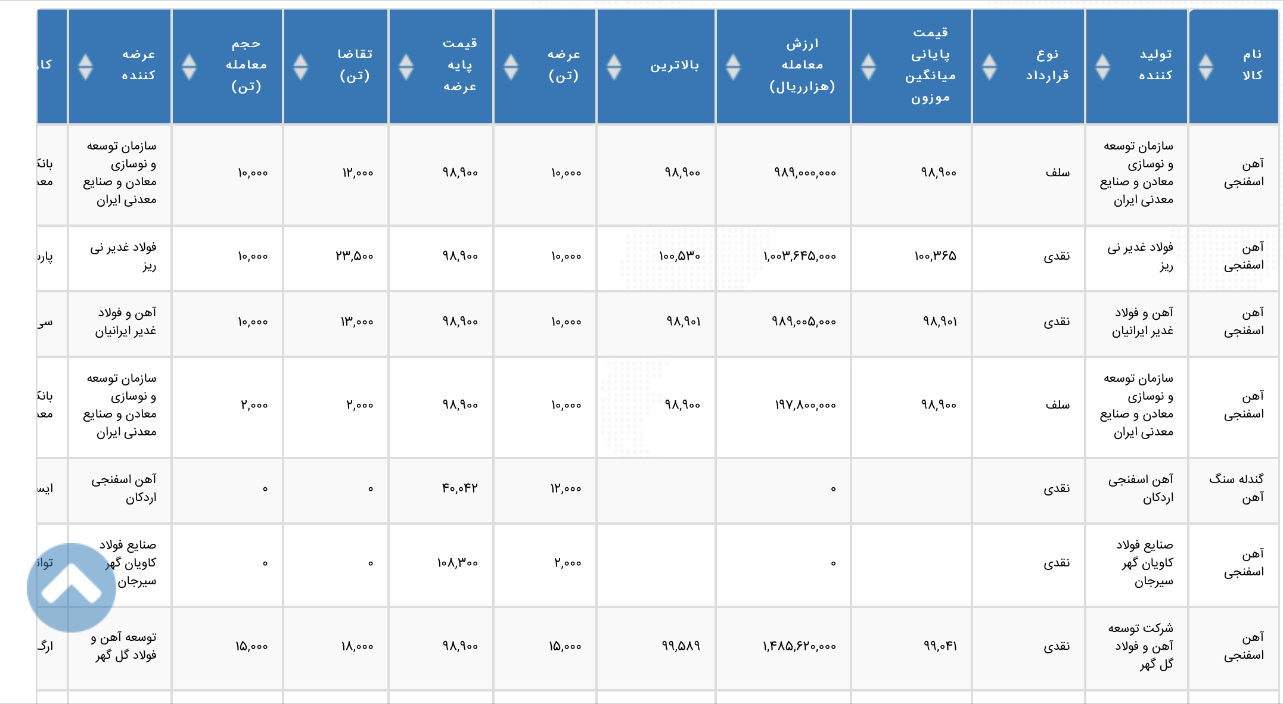Click sort arrows for ارزش معامله column
Viewport: 1283px width, 704px height.
click(733, 66)
